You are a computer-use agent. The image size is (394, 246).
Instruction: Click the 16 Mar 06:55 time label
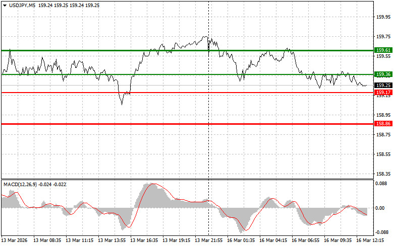[306, 240]
